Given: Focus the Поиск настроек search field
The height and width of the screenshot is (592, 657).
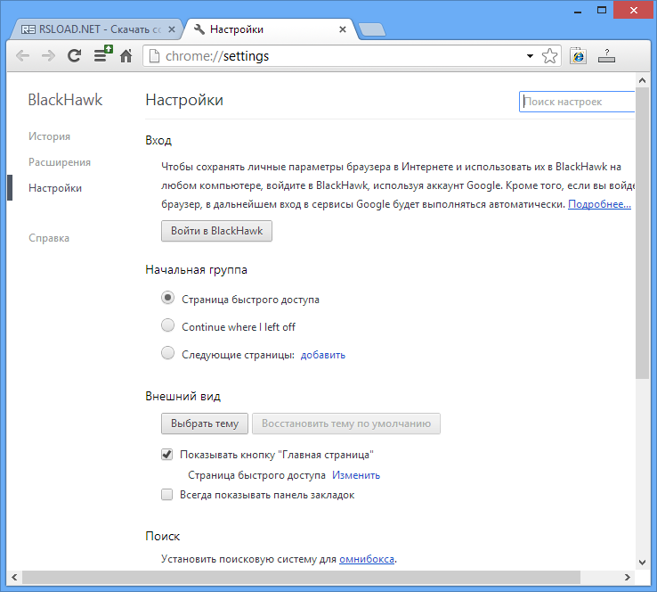Looking at the screenshot, I should coord(577,102).
